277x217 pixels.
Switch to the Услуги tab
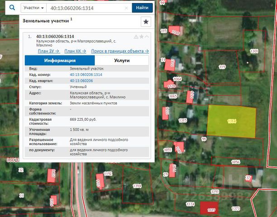122,60
